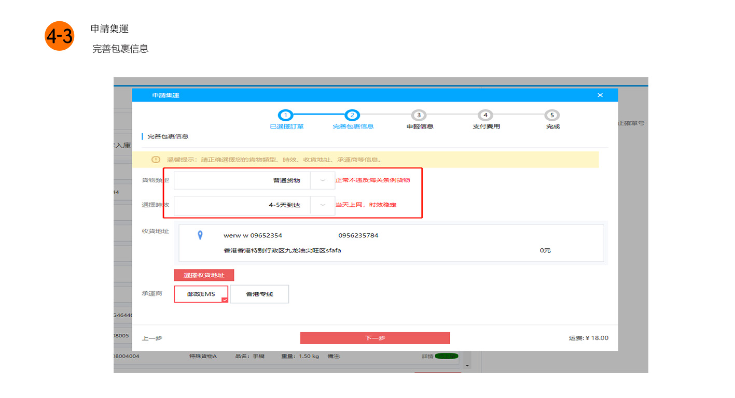This screenshot has height=398, width=735.
Task: Select 香港专线 as the carrier
Action: click(x=259, y=294)
